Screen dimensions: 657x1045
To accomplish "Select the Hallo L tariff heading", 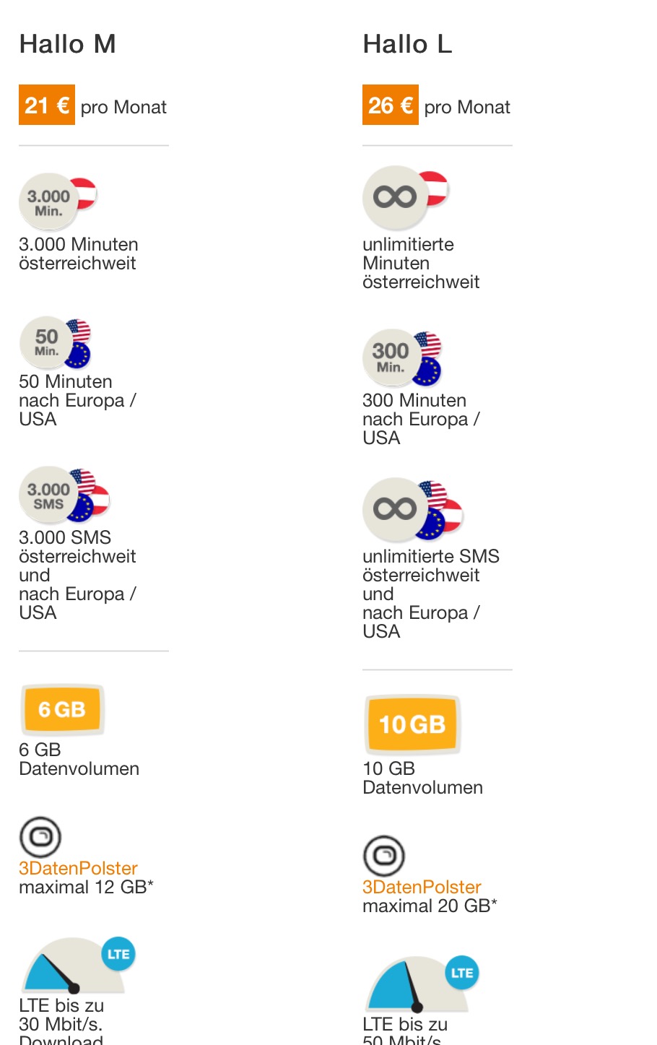I will click(x=407, y=44).
